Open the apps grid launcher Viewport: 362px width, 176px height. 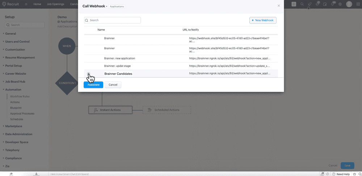coord(357,4)
